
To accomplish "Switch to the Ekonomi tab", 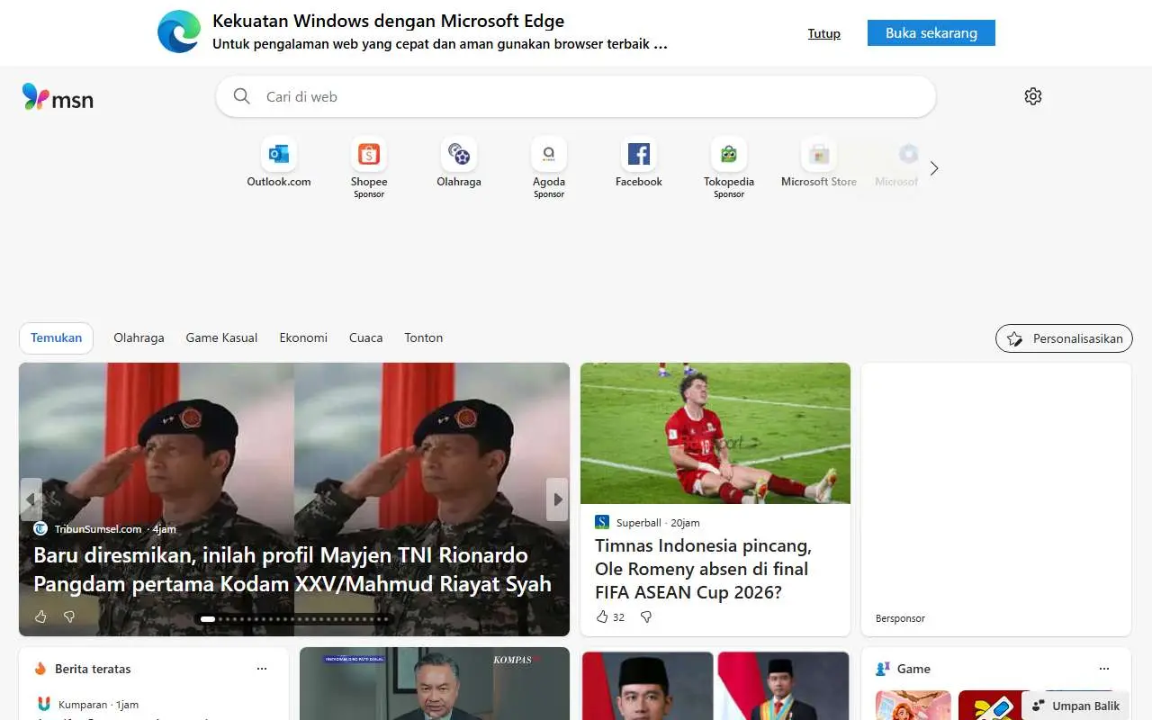I will tap(303, 337).
